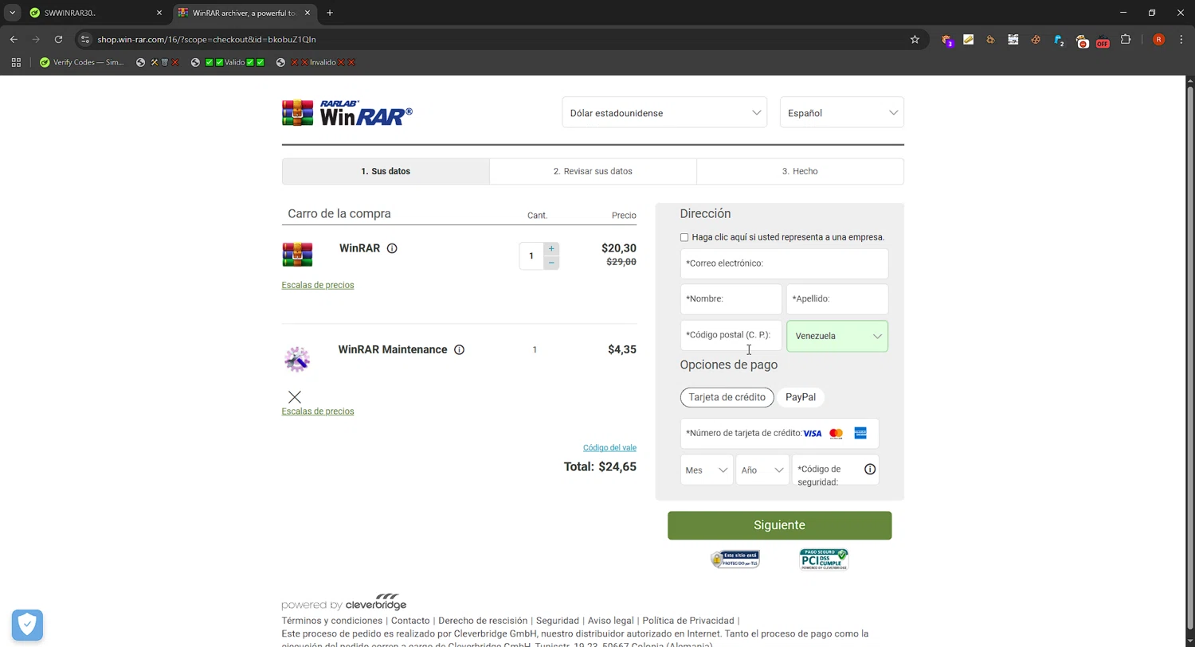Increase WinRAR quantity with plus
1195x647 pixels.
click(x=551, y=248)
